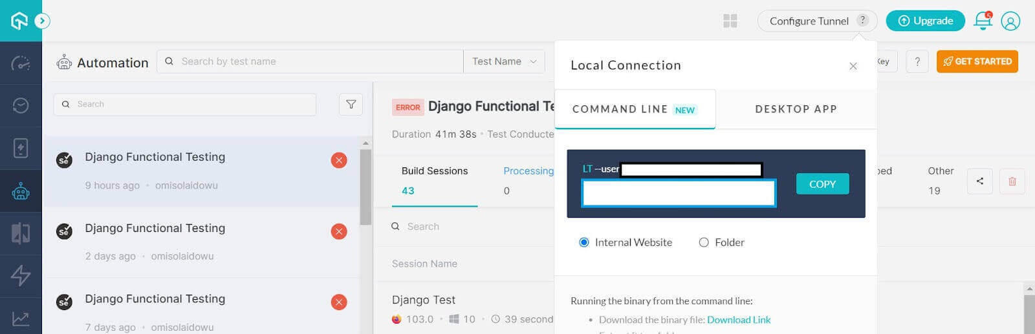This screenshot has height=334, width=1035.
Task: Click the share build icon
Action: click(x=980, y=182)
